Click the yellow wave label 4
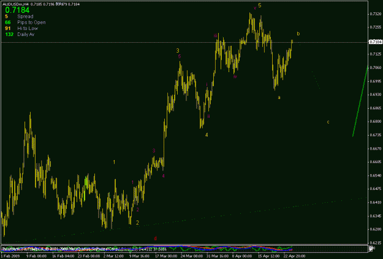 (x=207, y=134)
